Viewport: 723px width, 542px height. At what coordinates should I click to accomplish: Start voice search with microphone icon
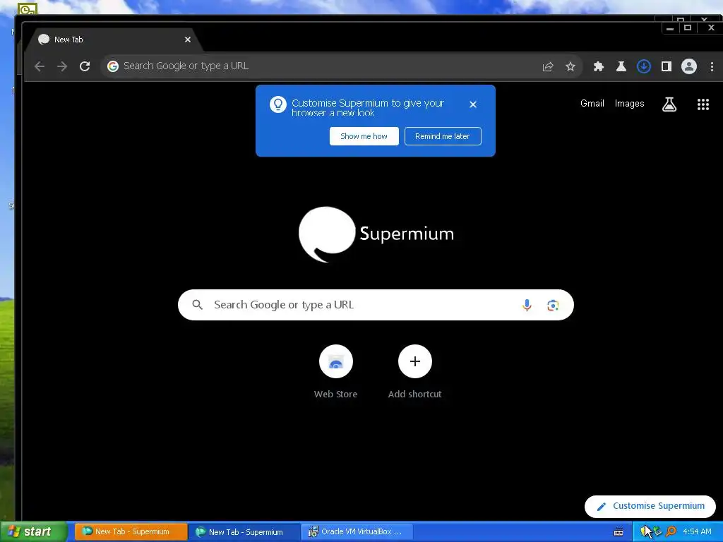[x=527, y=305]
